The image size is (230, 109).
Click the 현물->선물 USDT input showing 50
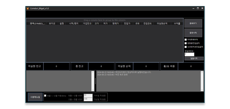88,96
